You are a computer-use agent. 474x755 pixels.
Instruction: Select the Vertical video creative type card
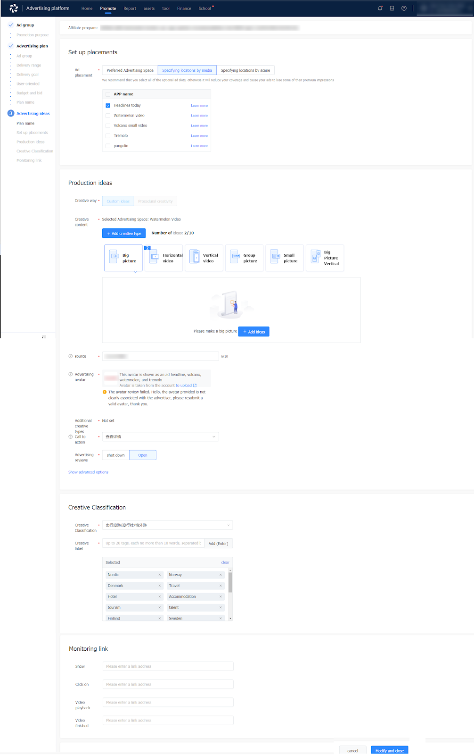(204, 258)
